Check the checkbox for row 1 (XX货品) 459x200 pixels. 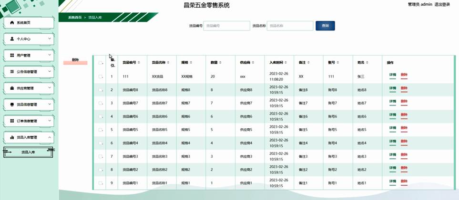(x=101, y=76)
